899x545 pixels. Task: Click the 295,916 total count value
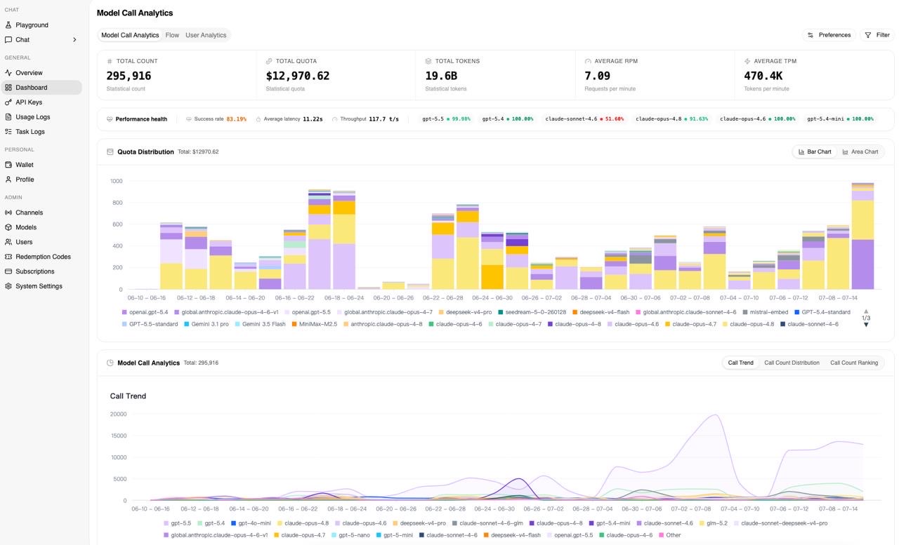point(129,76)
